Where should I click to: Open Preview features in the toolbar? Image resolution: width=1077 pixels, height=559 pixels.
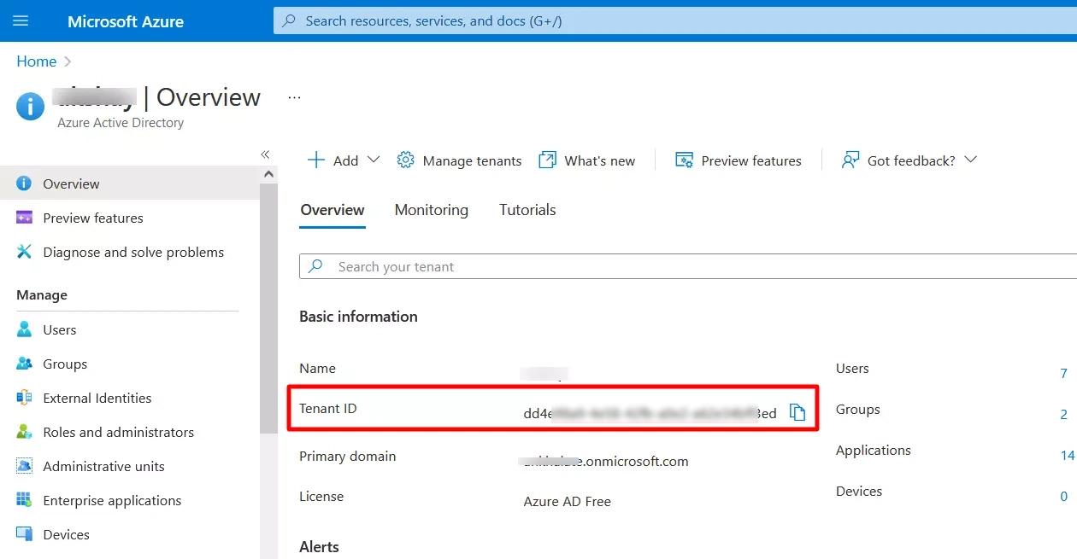739,160
